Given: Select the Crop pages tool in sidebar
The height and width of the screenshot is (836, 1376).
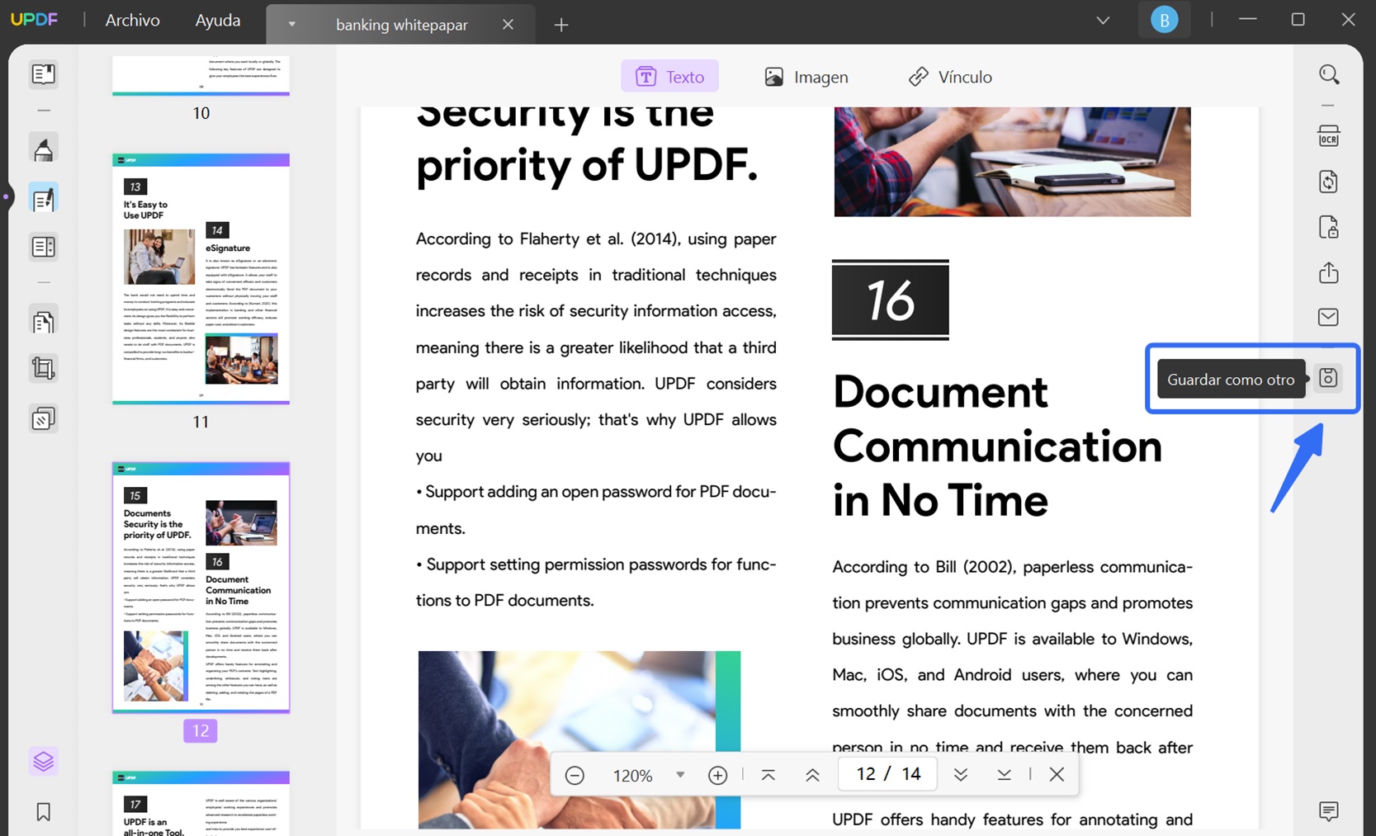Looking at the screenshot, I should tap(43, 368).
